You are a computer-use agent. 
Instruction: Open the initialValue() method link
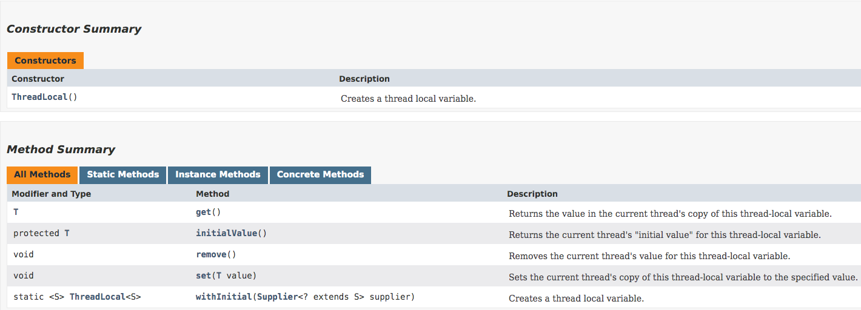pyautogui.click(x=226, y=233)
